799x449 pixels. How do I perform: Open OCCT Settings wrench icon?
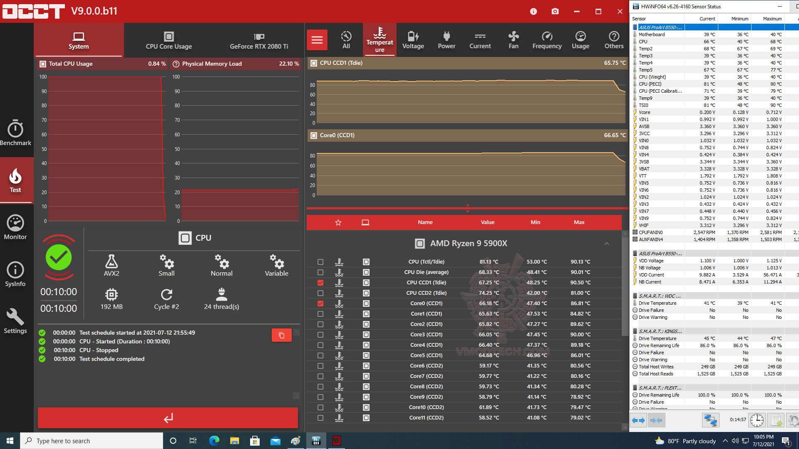[x=15, y=321]
